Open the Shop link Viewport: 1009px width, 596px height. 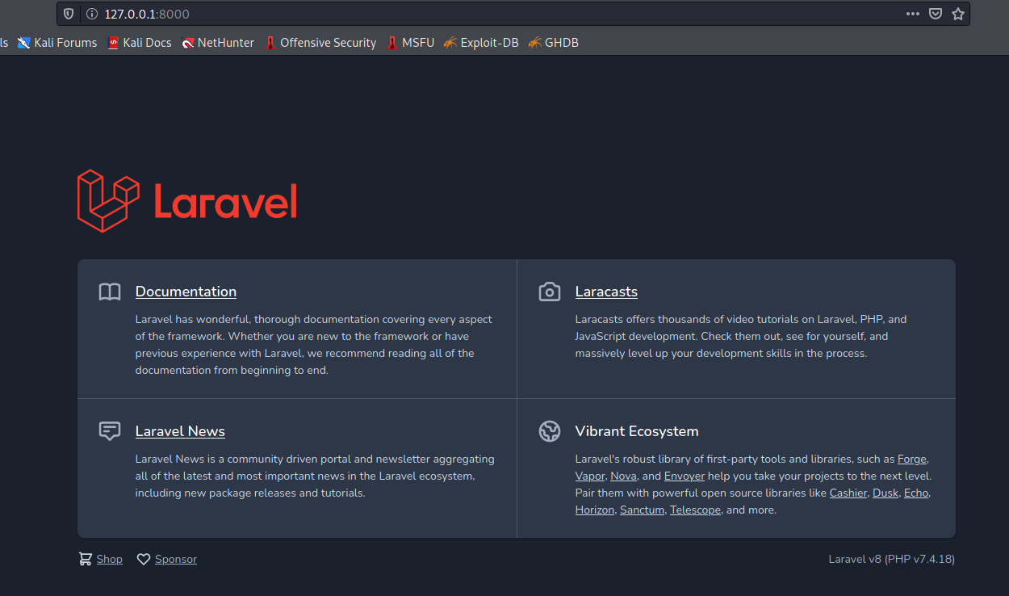tap(110, 559)
